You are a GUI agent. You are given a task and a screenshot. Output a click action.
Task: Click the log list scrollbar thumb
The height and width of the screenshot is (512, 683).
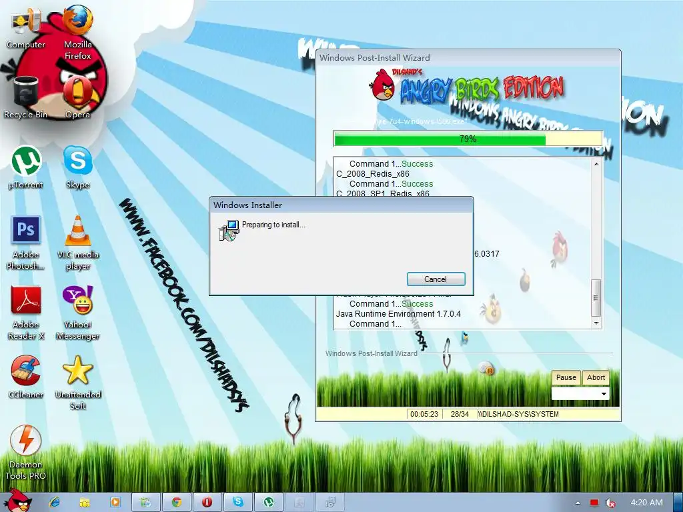point(596,298)
